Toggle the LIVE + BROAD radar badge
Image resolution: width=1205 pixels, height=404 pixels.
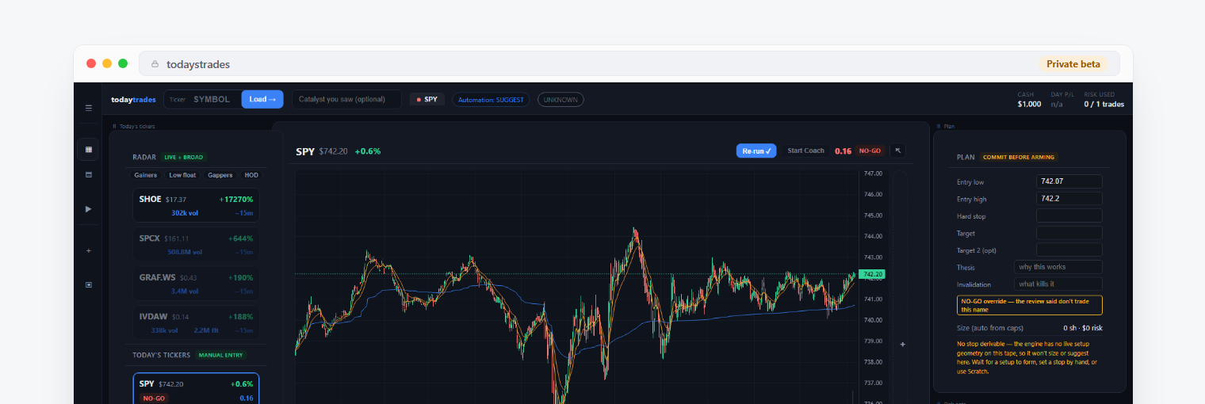click(x=183, y=157)
